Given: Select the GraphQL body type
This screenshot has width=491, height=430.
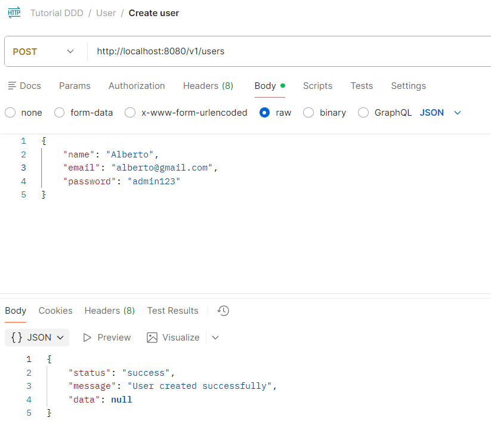Looking at the screenshot, I should pyautogui.click(x=363, y=113).
